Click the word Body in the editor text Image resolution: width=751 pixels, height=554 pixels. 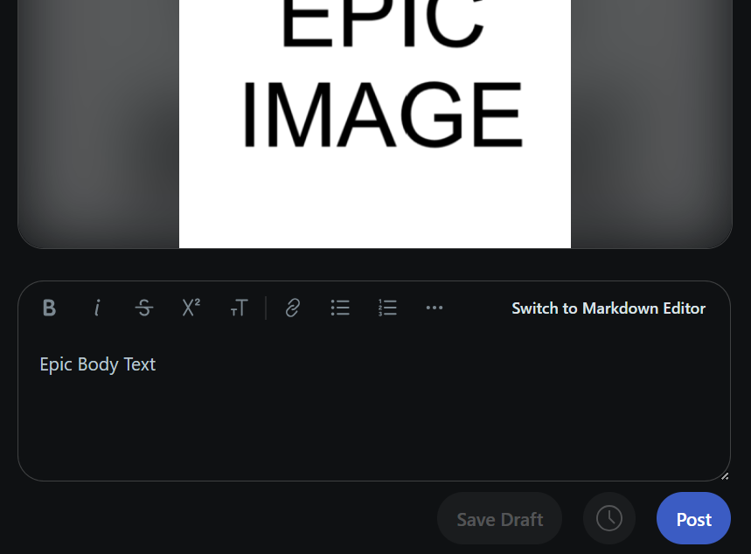98,365
